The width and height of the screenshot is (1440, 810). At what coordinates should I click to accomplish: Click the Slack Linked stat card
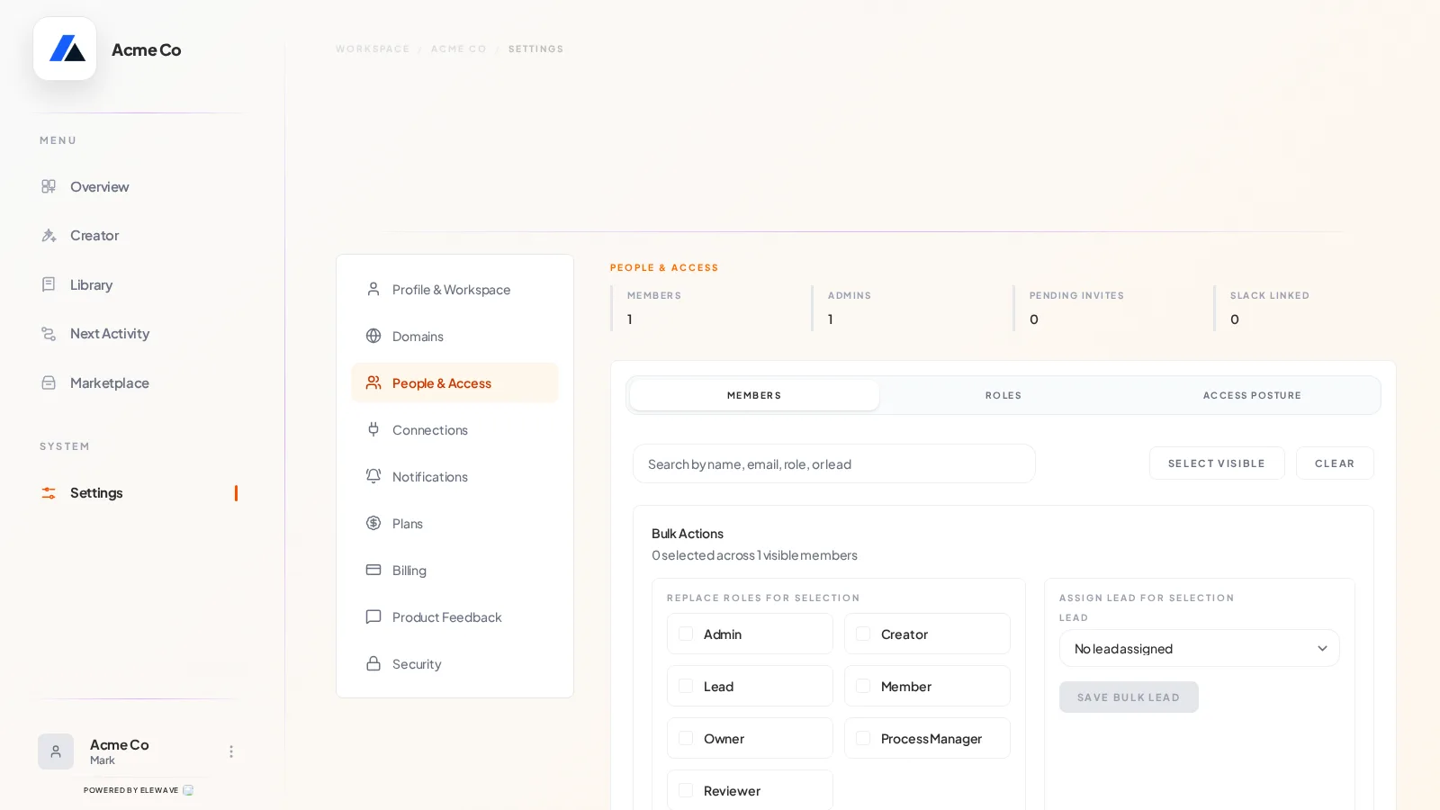1307,308
